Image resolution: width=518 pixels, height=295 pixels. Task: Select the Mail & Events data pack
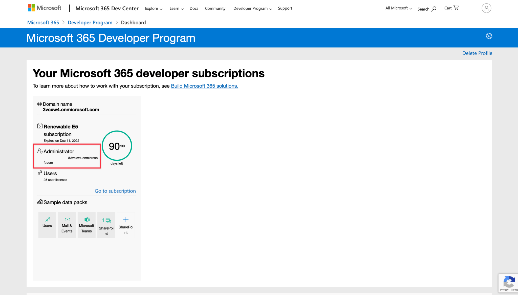[x=67, y=225]
